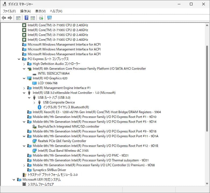Click the Forward arrow toolbar icon
The height and width of the screenshot is (193, 210).
pos(10,18)
